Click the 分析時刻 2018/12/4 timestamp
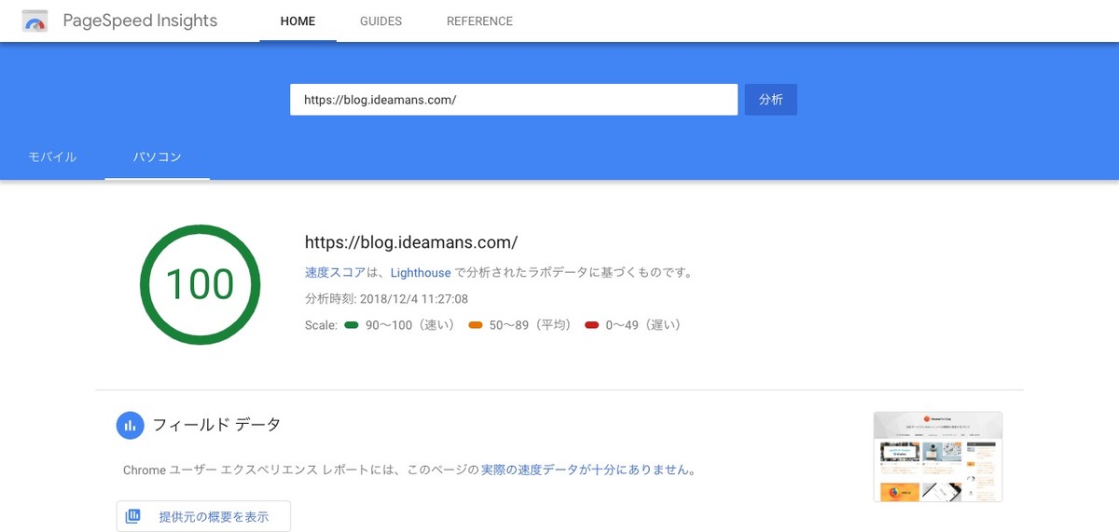 (x=386, y=299)
